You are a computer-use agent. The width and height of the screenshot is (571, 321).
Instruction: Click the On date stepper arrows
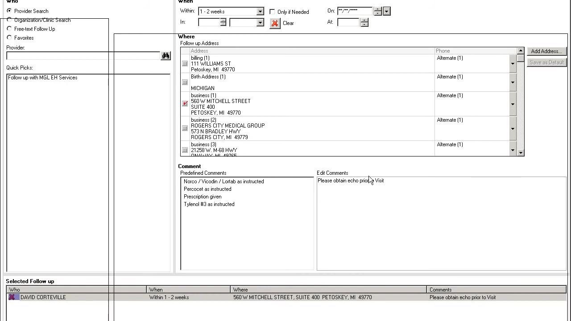(377, 11)
